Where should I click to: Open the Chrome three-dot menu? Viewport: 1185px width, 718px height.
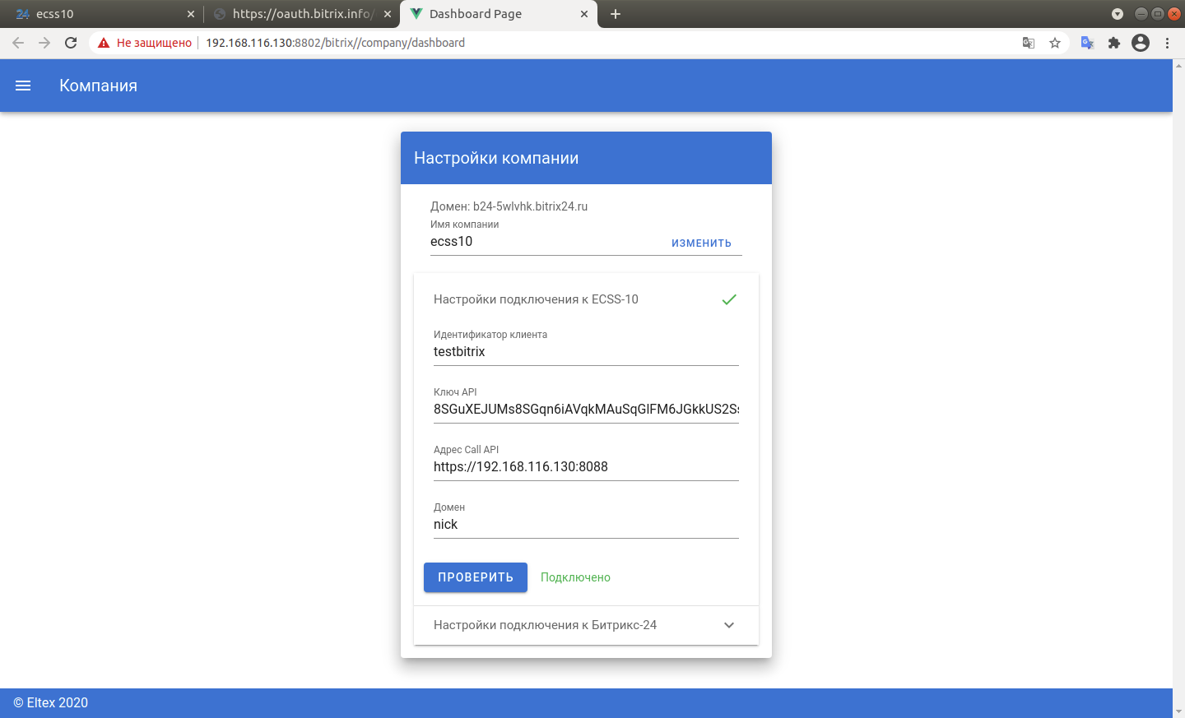point(1167,43)
